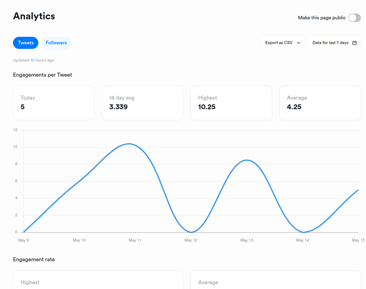Click the Today engagement stat card
Screen dimensions: 366x289
(x=53, y=103)
